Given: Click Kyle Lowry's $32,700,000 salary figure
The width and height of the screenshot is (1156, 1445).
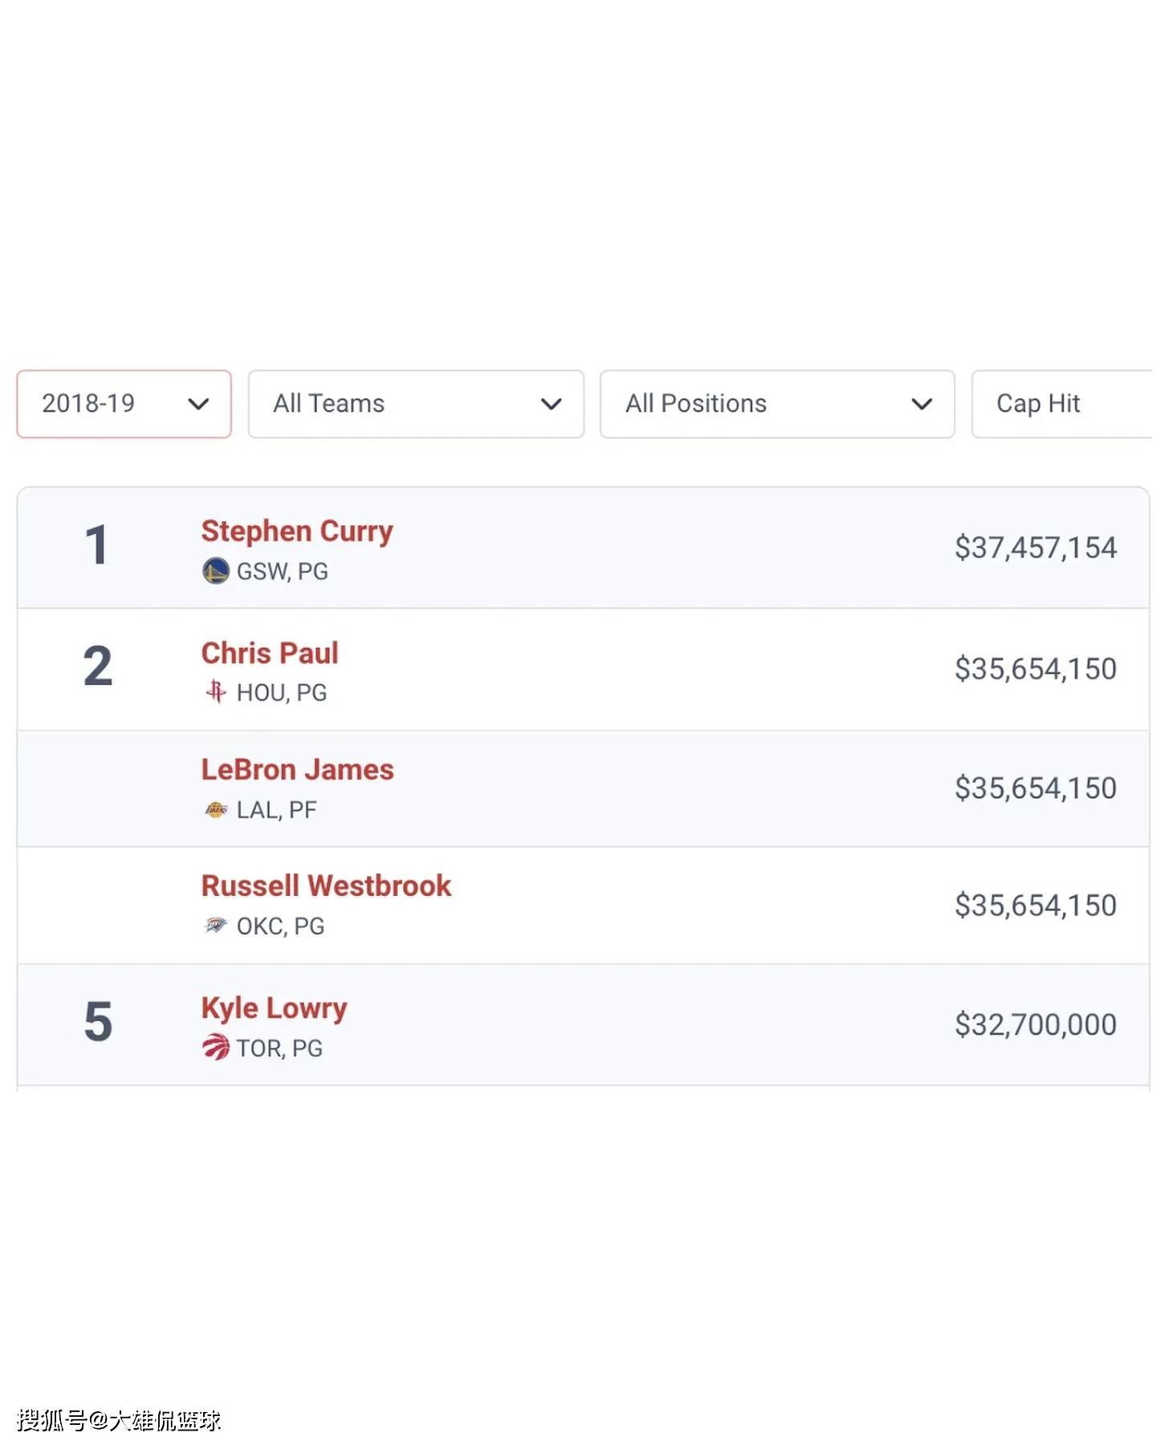Looking at the screenshot, I should (1036, 1024).
